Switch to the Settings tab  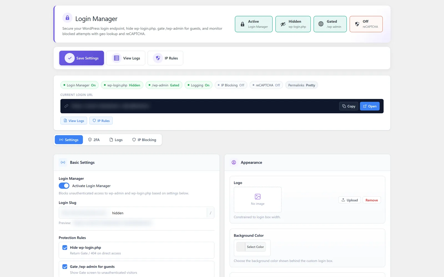pyautogui.click(x=69, y=140)
